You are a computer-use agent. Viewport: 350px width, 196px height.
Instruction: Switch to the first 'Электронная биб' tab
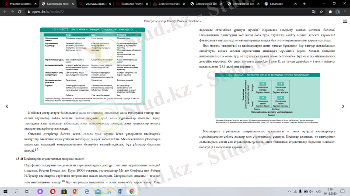169,4
